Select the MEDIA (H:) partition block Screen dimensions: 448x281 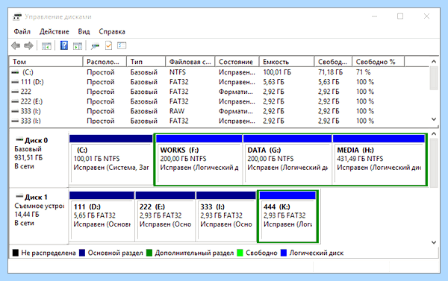tap(379, 160)
